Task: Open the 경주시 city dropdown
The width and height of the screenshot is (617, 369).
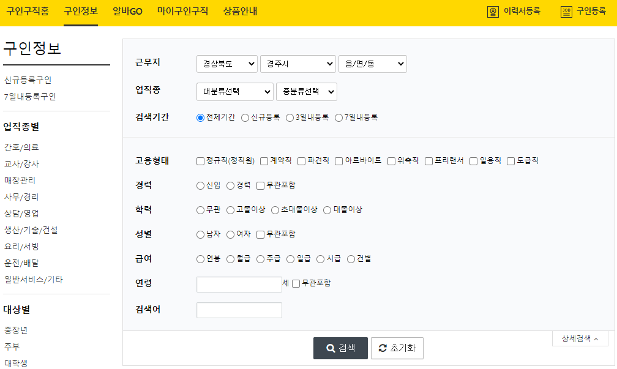Action: [298, 63]
